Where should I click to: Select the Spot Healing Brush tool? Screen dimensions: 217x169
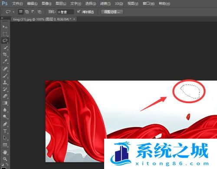click(x=5, y=68)
